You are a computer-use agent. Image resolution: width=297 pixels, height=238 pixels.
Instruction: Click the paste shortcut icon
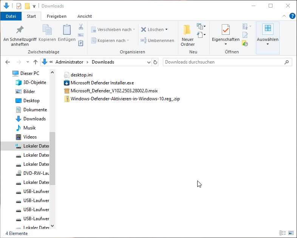click(81, 43)
